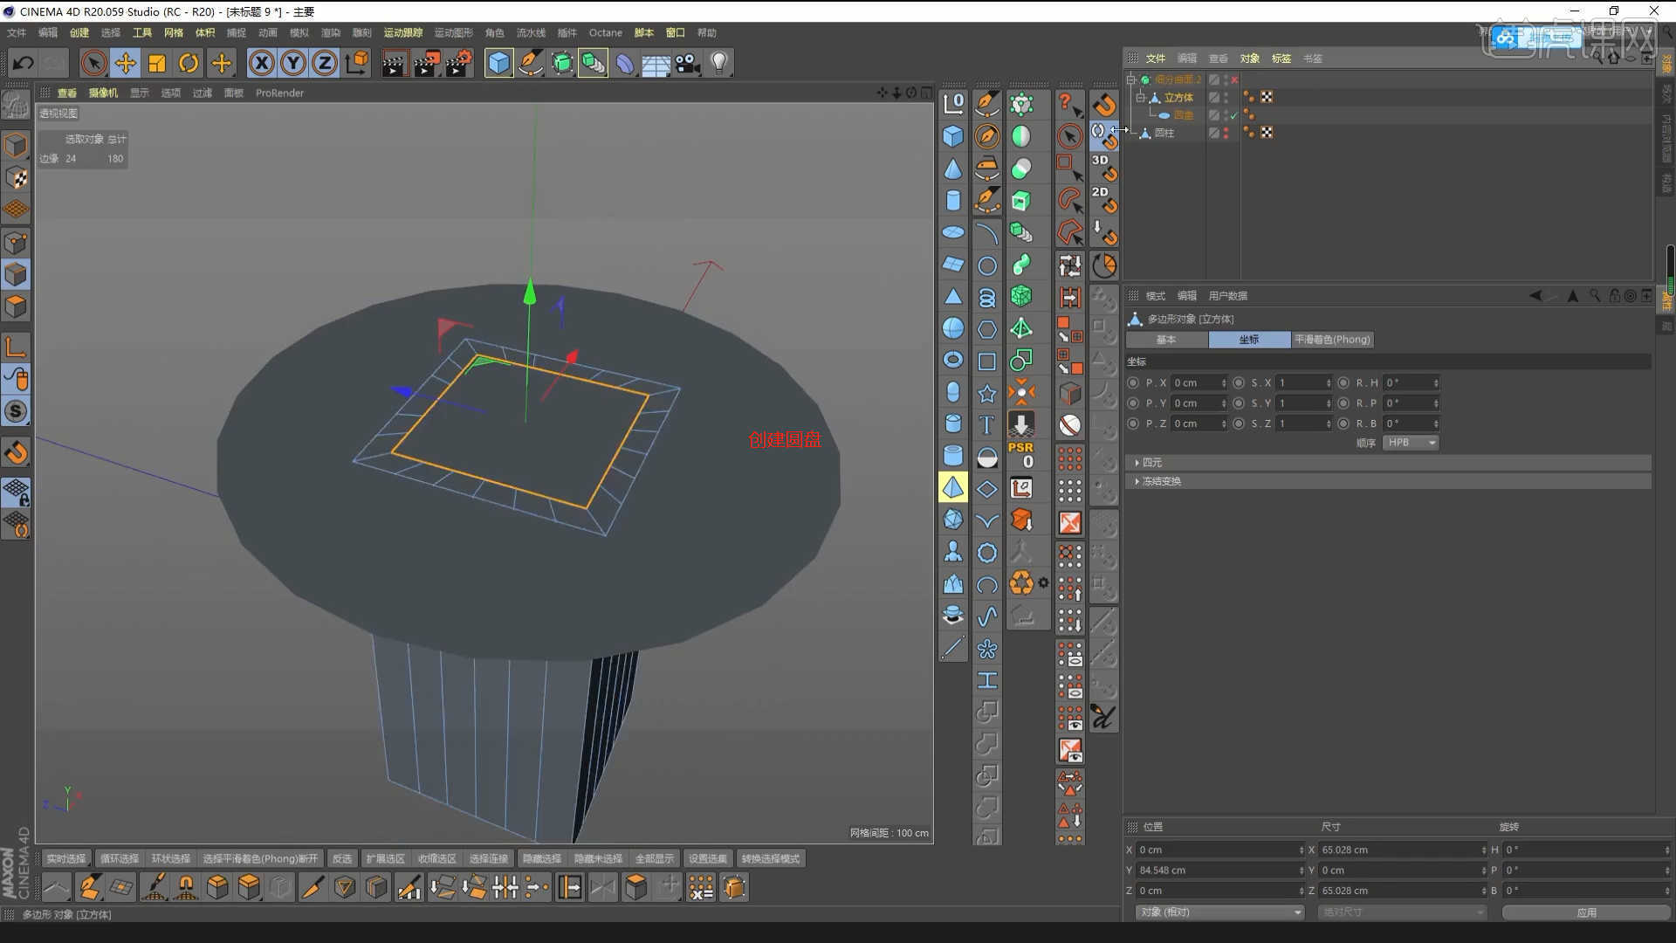Screen dimensions: 1676x943
Task: Collapse the 立方体 tree node
Action: click(1141, 98)
